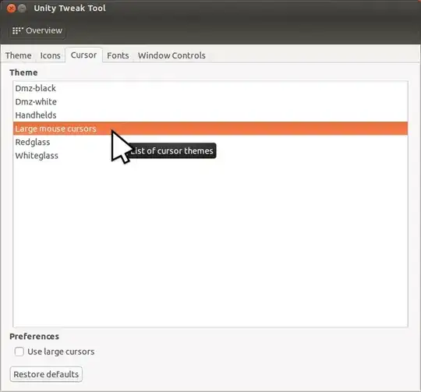Viewport: 421px width, 392px height.
Task: Minimize the Unity Tweak Tool window
Action: [x=22, y=9]
